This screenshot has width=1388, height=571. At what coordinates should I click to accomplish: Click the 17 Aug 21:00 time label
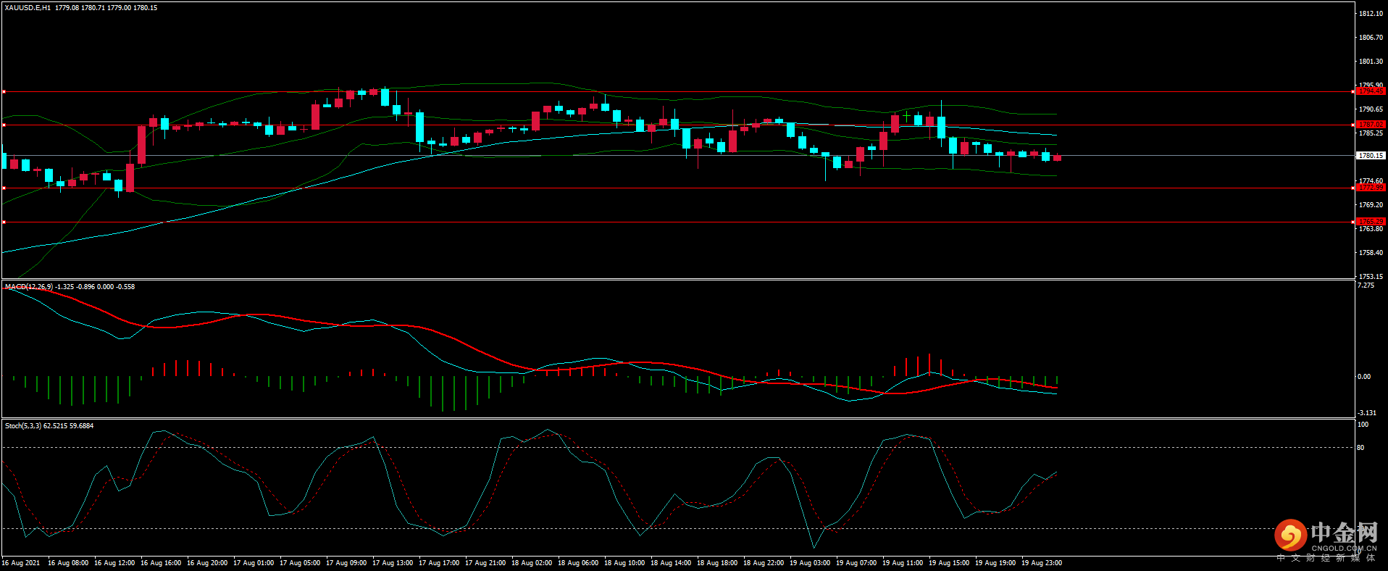pyautogui.click(x=485, y=563)
